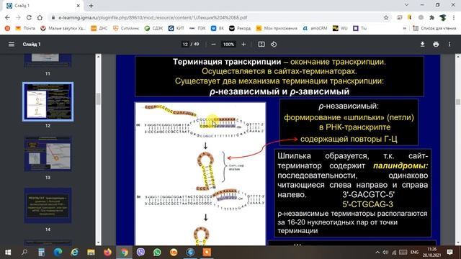Switch the ENG input language indicator

[x=415, y=253]
